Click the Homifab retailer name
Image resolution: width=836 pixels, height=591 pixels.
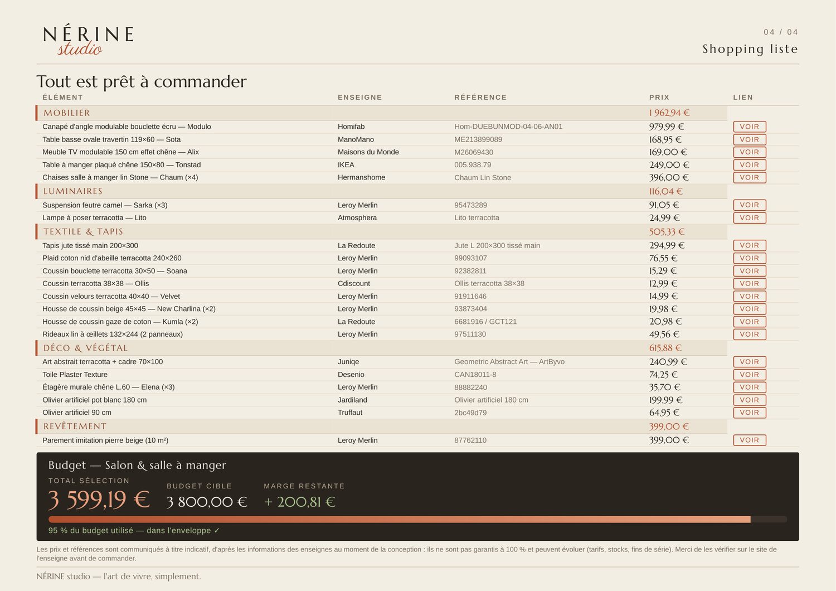click(x=351, y=127)
